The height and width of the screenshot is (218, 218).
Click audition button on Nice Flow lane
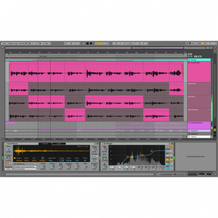click(x=209, y=96)
